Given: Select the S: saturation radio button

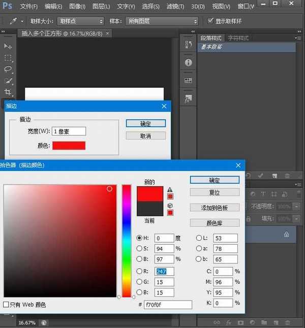Looking at the screenshot, I should [140, 248].
